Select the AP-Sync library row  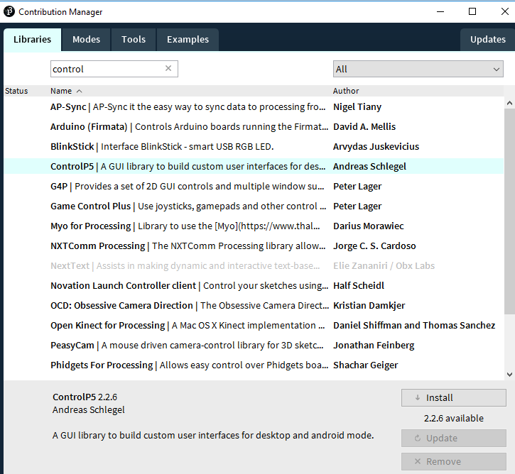coord(254,107)
